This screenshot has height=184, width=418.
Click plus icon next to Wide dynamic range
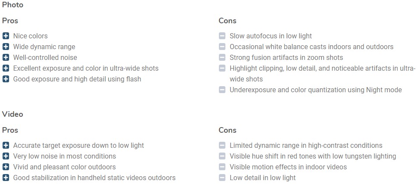pos(6,47)
